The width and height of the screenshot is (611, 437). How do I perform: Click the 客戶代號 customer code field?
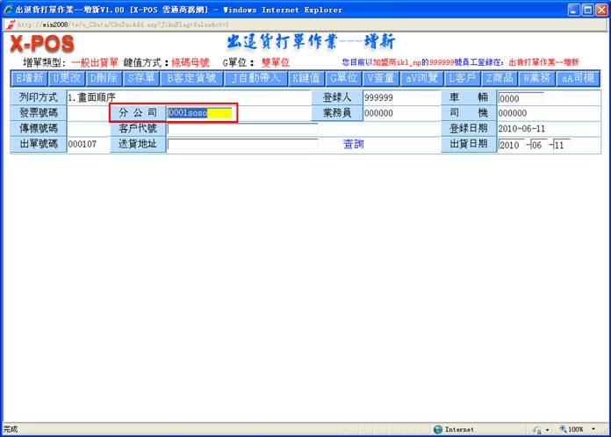point(242,129)
